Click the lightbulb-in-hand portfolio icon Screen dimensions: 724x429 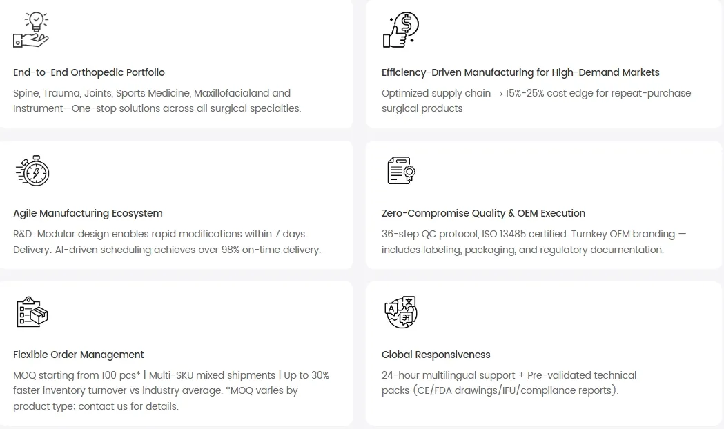31,30
